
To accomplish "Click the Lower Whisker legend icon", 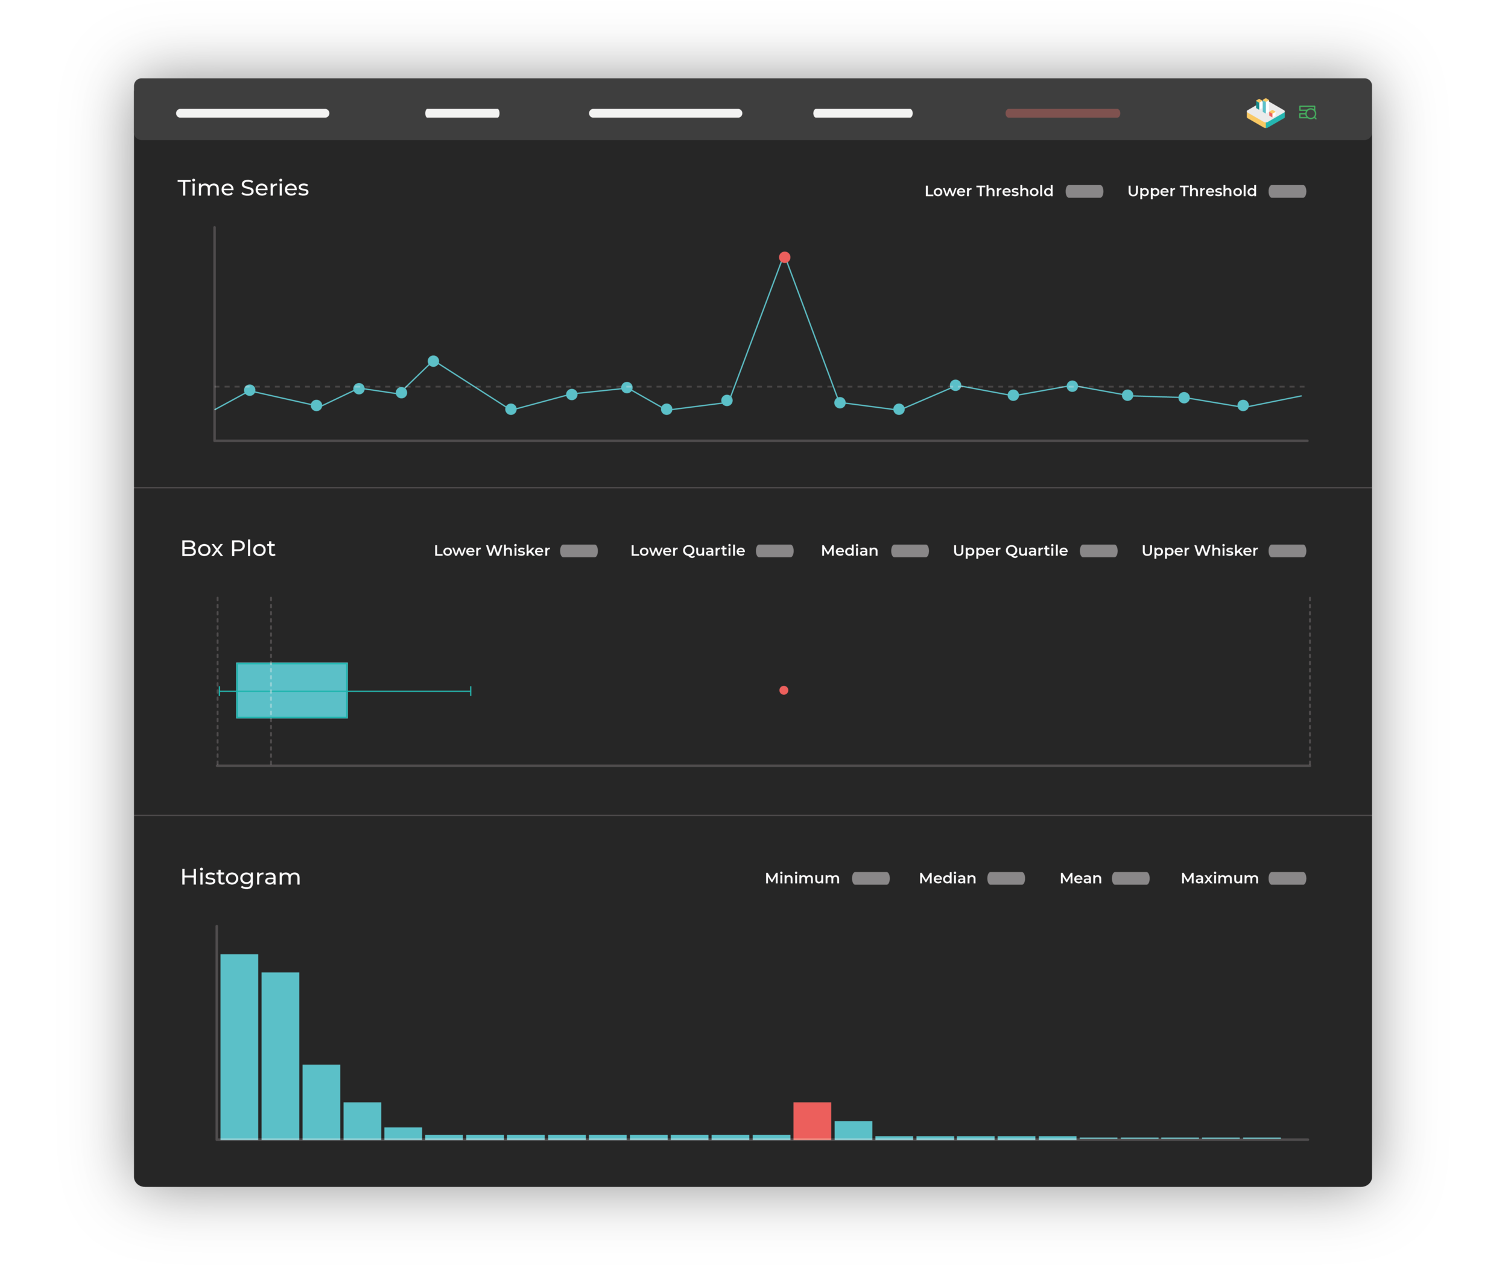I will [579, 550].
